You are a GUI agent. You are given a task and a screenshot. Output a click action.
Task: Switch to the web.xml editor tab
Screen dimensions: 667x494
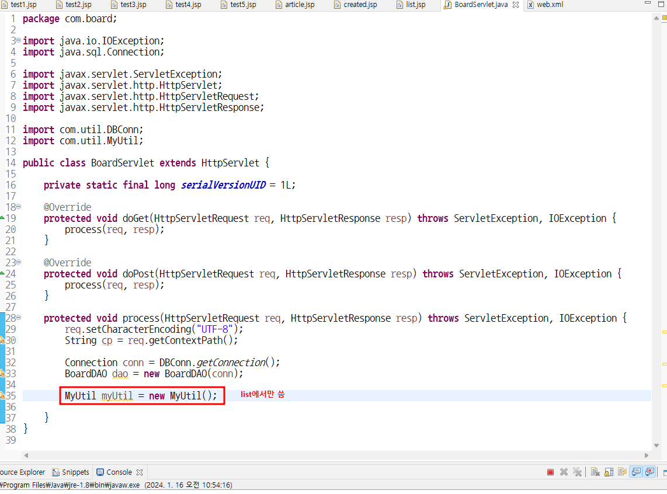(545, 5)
